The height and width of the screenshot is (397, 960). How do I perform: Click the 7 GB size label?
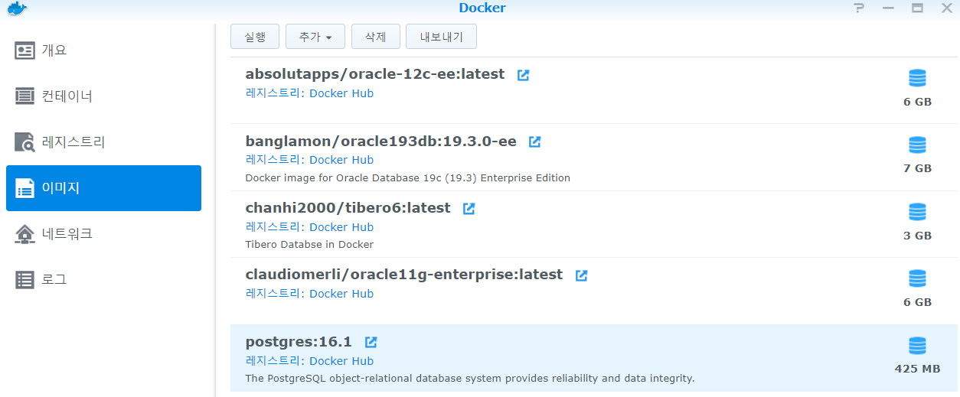click(917, 168)
